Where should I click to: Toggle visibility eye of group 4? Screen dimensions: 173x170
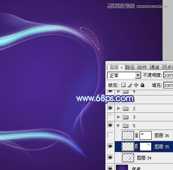click(x=110, y=91)
